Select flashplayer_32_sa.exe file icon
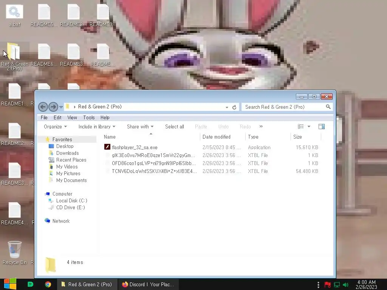The width and height of the screenshot is (387, 290). 107,147
